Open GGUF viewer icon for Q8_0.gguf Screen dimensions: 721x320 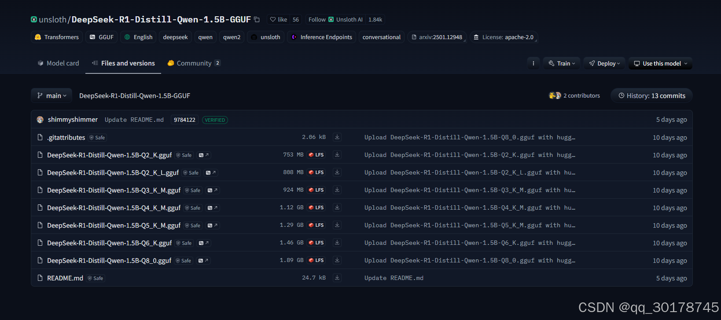click(x=203, y=261)
